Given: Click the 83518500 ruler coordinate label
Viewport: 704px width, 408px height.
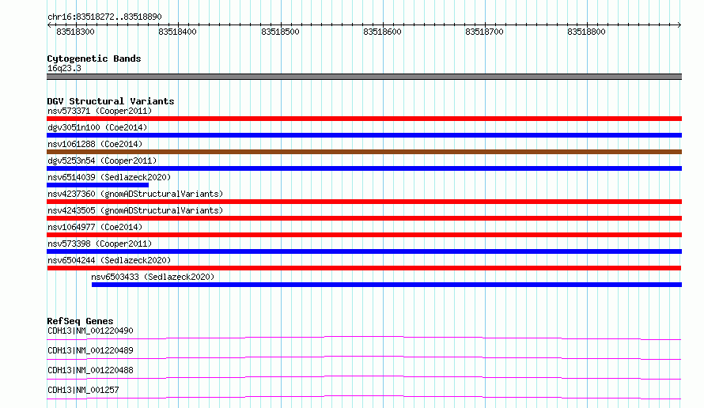Looking at the screenshot, I should pos(280,32).
